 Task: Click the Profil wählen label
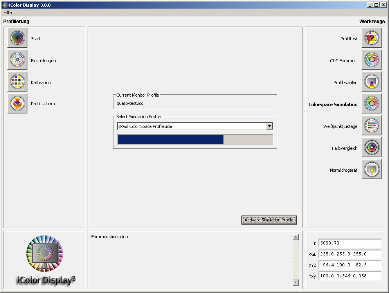[345, 83]
